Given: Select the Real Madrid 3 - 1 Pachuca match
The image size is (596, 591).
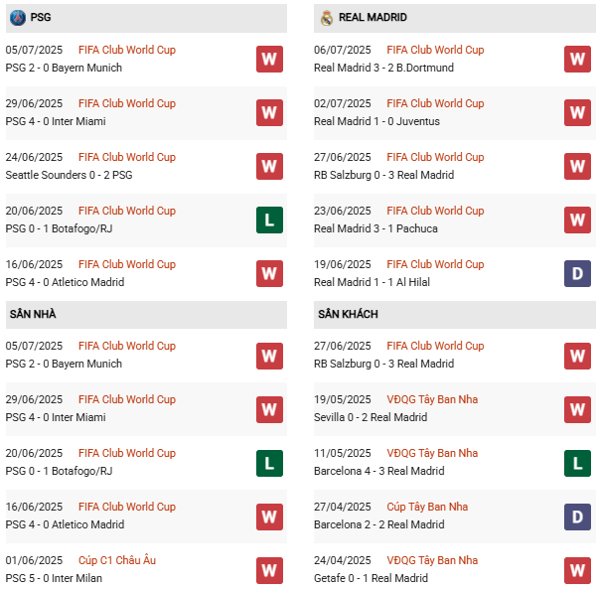Looking at the screenshot, I should pyautogui.click(x=375, y=228).
